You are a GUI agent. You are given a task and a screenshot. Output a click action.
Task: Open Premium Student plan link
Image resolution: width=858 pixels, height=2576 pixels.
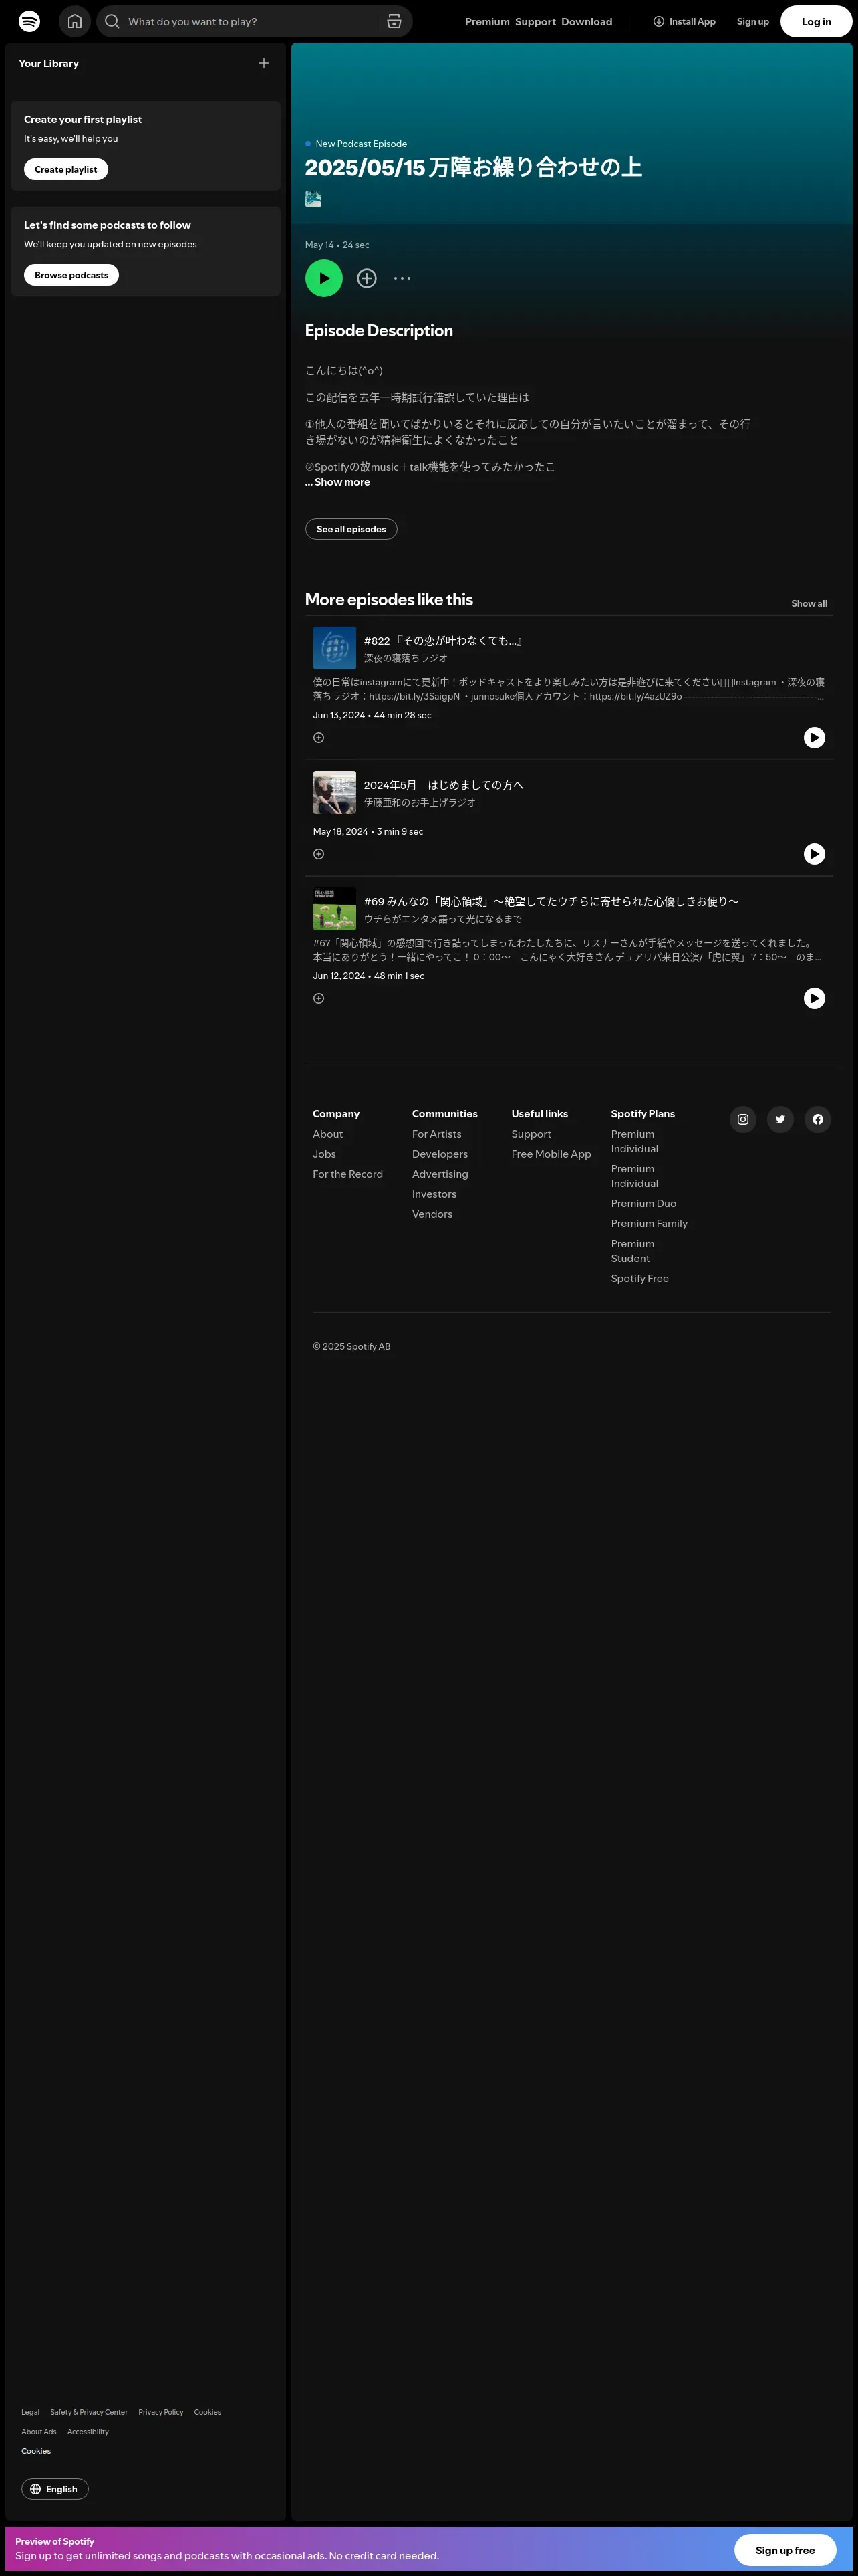click(633, 1251)
